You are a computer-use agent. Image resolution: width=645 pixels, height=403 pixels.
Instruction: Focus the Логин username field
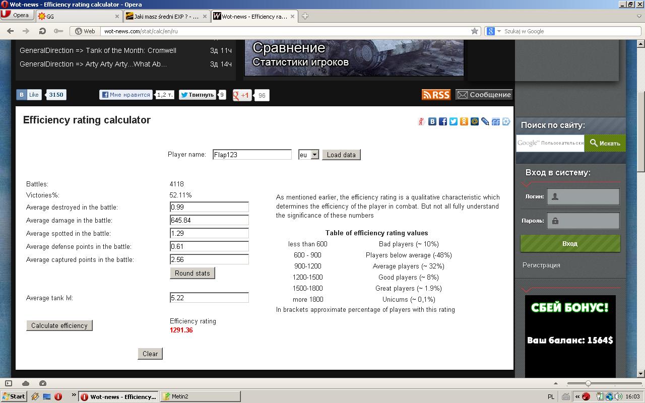tap(584, 196)
